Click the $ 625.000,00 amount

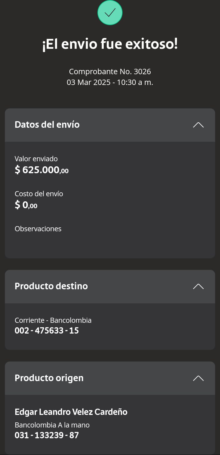coord(42,170)
